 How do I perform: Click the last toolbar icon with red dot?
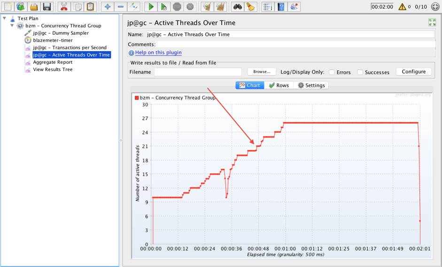pyautogui.click(x=294, y=7)
